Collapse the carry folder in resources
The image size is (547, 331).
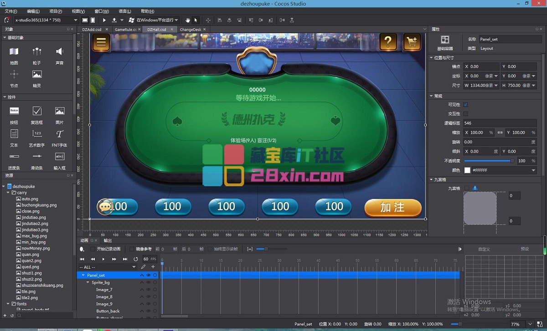(x=8, y=193)
